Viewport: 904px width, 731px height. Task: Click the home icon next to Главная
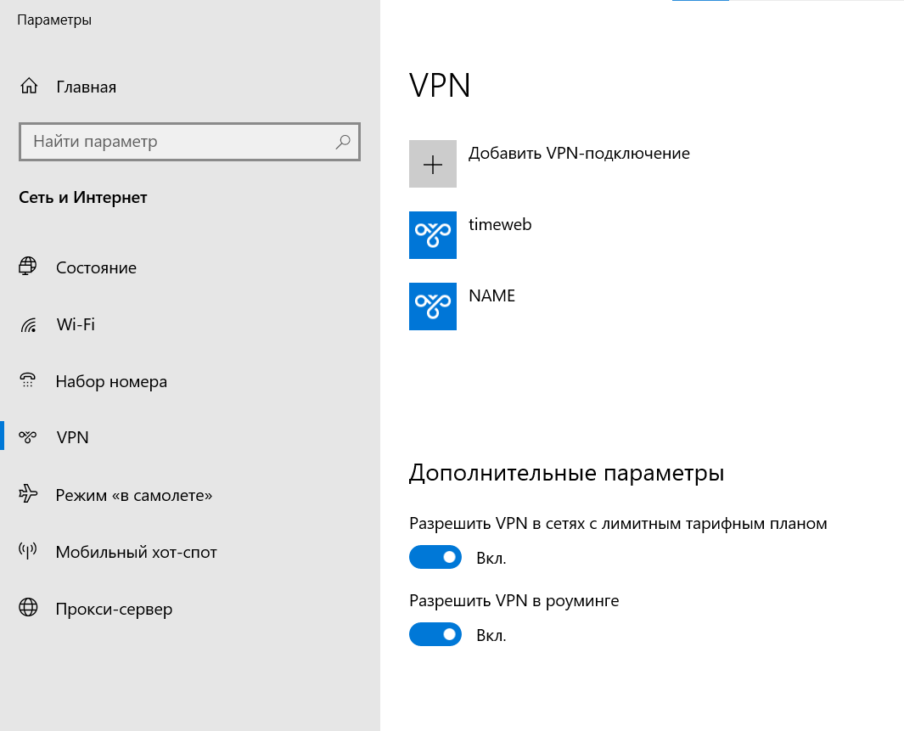click(x=28, y=86)
